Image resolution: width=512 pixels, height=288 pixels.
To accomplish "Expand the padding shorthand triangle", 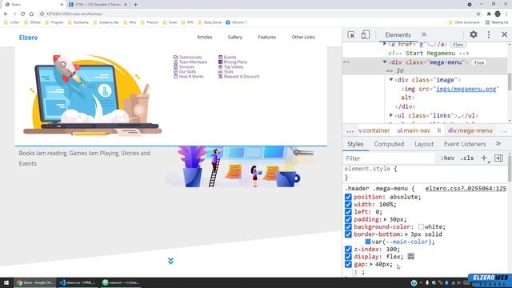I will 386,219.
